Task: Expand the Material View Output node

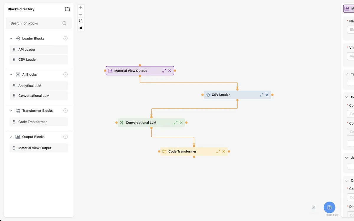Action: click(164, 71)
